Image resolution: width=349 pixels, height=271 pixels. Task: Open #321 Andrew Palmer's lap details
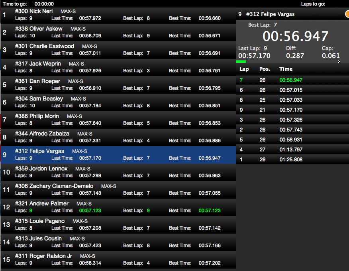click(x=118, y=207)
